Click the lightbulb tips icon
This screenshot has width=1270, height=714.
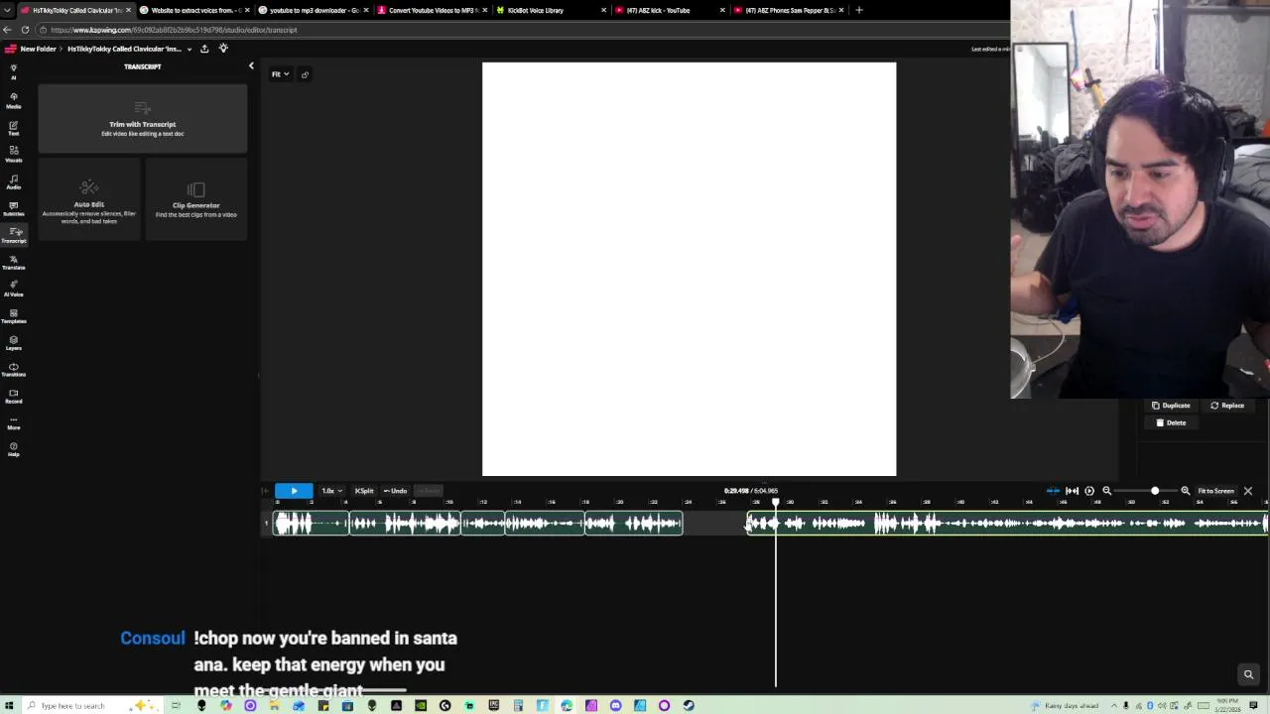pos(223,49)
